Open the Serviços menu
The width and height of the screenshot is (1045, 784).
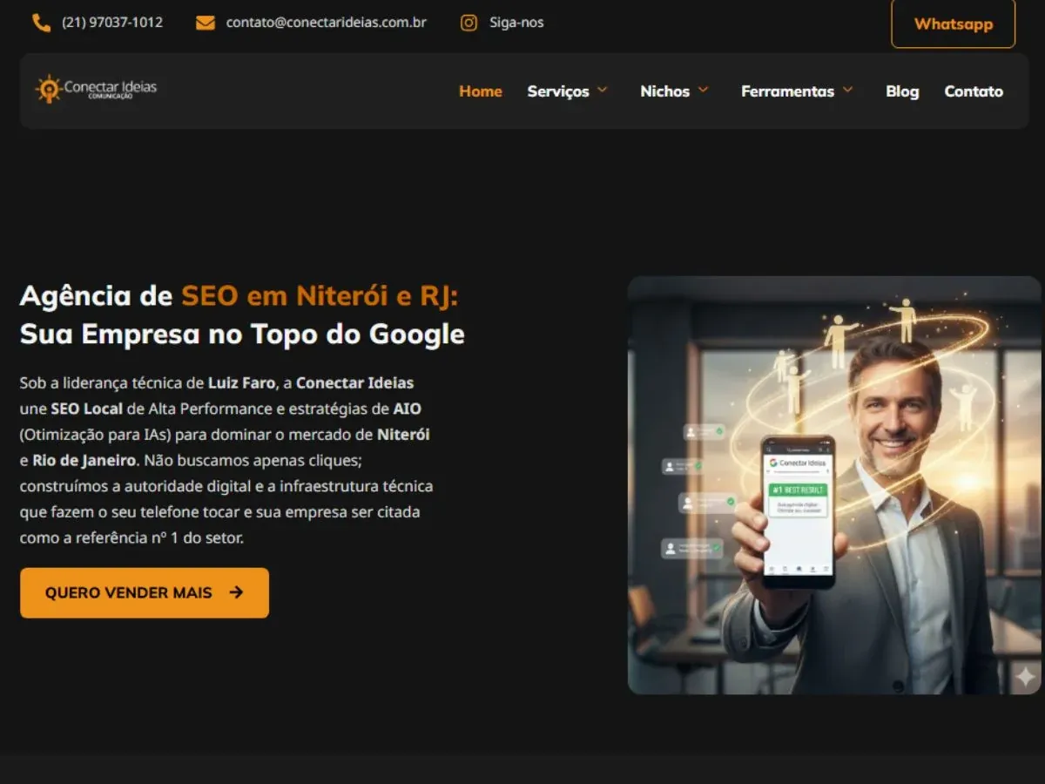558,91
